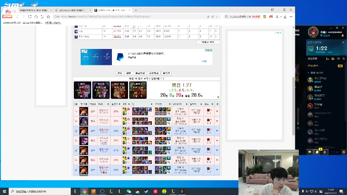Switch to the Melon browser tab
Screen dimensions: 347x195
click(73, 10)
